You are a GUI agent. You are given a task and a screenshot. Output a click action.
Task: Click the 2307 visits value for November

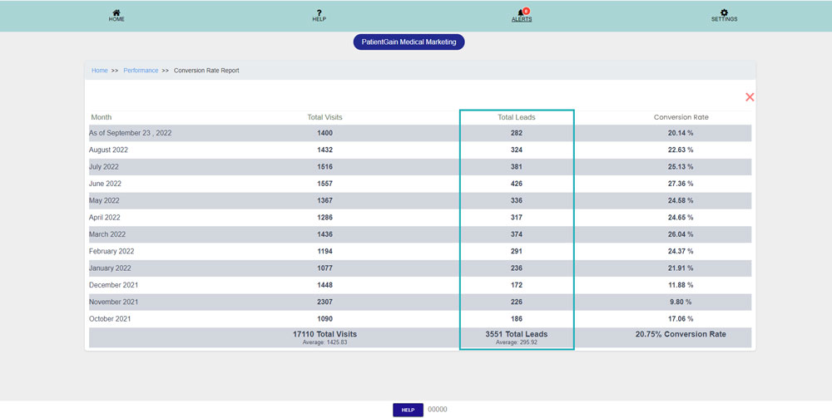pos(324,302)
